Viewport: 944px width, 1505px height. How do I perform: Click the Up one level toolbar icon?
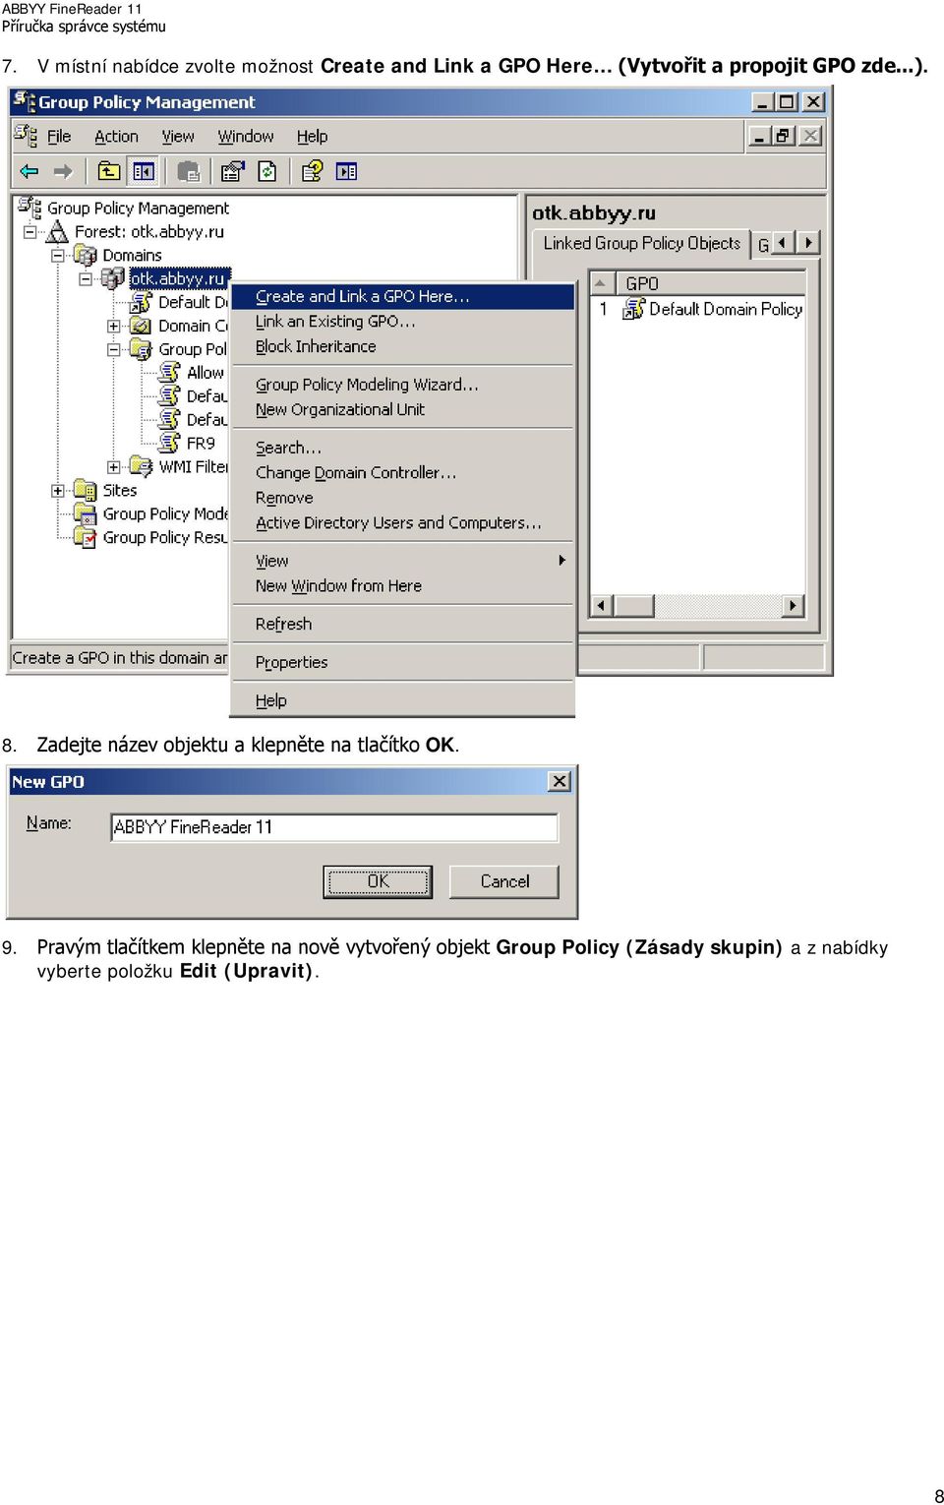point(108,171)
